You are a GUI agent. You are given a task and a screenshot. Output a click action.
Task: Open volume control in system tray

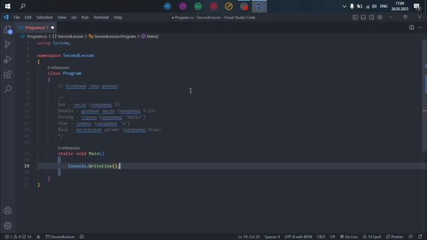click(x=374, y=6)
